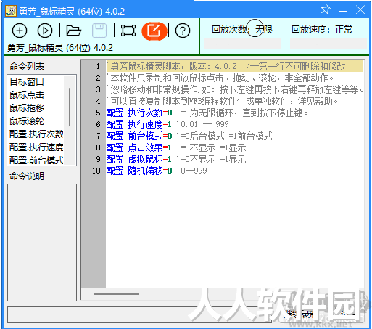Click the 回放次数 无限 label
The height and width of the screenshot is (329, 372).
(242, 30)
